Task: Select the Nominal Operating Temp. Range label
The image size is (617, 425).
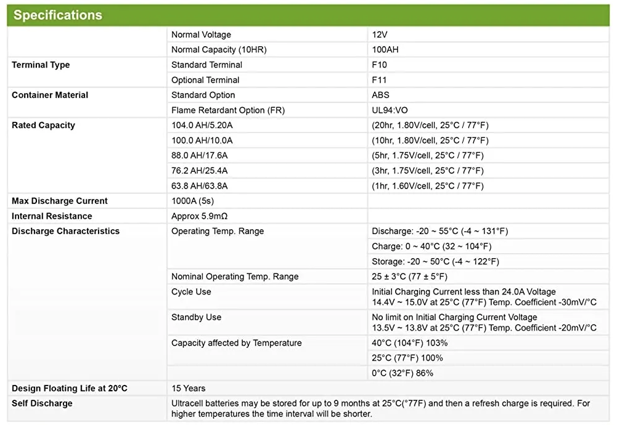Action: (x=235, y=277)
